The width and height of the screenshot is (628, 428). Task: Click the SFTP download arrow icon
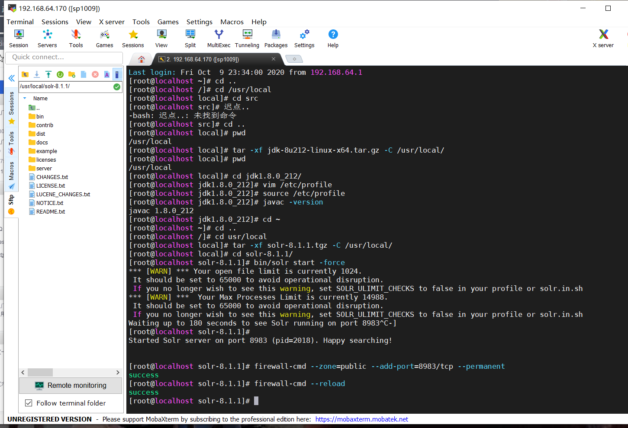(x=37, y=74)
